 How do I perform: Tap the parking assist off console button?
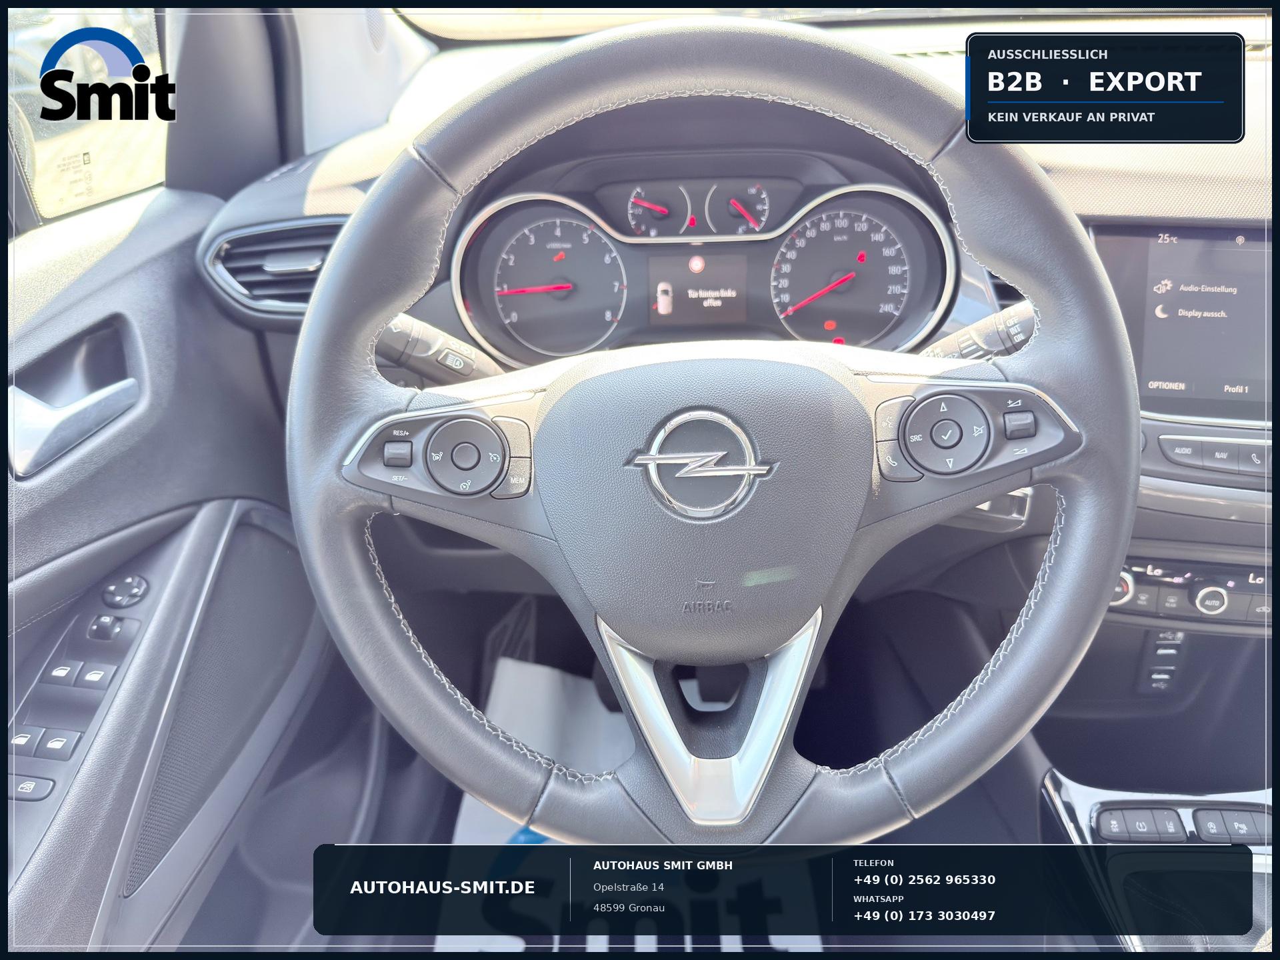(x=1241, y=829)
